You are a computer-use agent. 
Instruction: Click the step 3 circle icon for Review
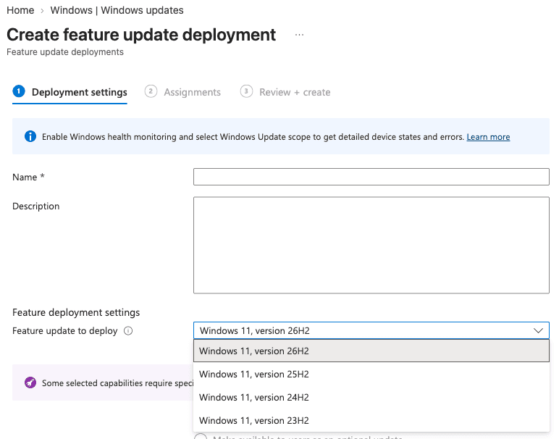click(246, 91)
